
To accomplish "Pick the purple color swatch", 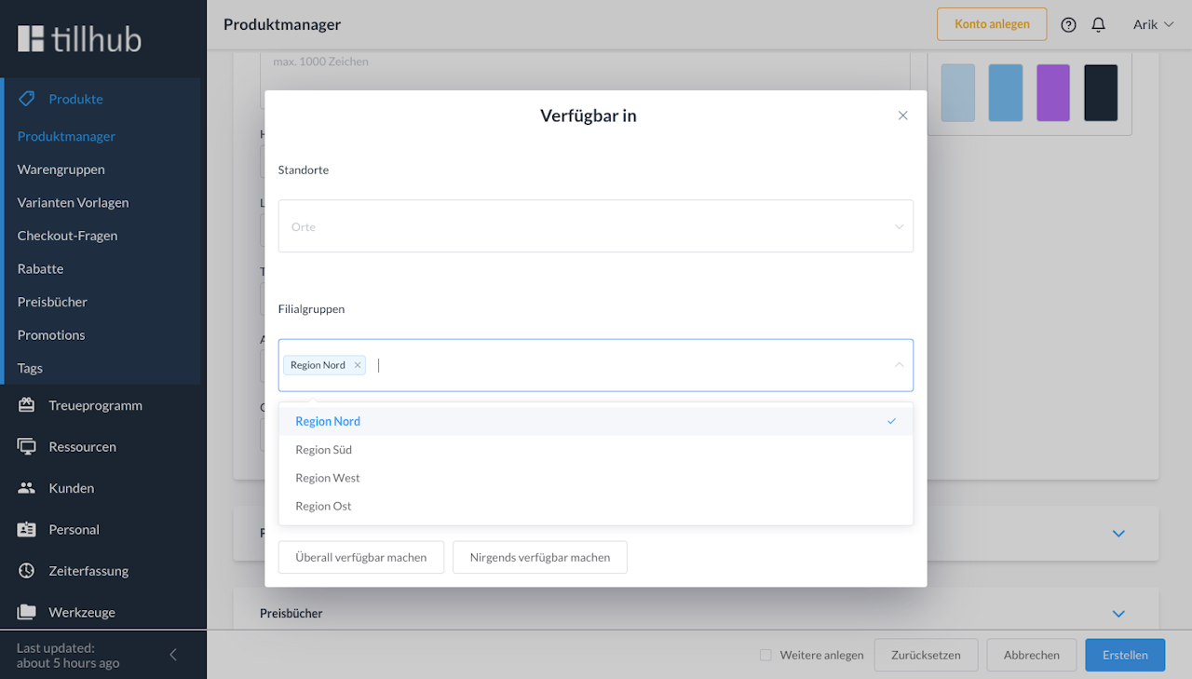I will (1053, 92).
